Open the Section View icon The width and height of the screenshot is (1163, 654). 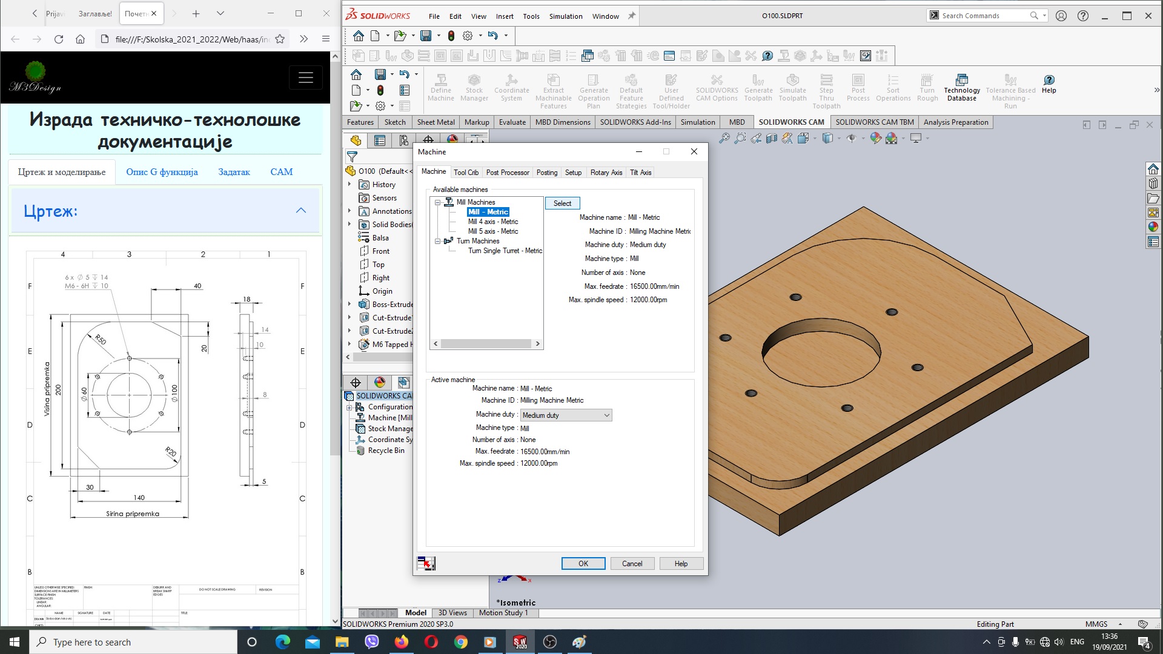[772, 139]
